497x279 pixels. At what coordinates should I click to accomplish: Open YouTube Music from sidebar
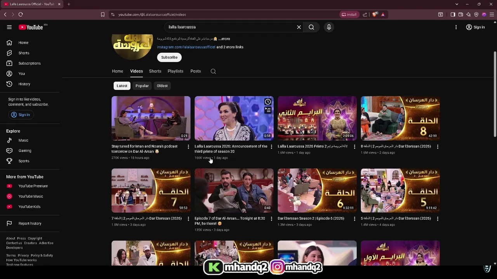pos(30,196)
